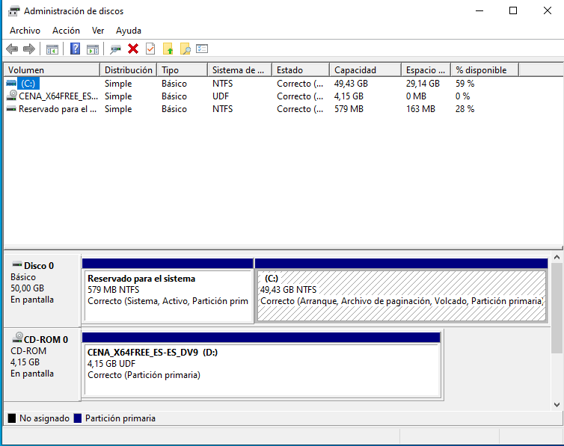The height and width of the screenshot is (446, 564).
Task: Toggle the console tree pane icon
Action: [52, 49]
